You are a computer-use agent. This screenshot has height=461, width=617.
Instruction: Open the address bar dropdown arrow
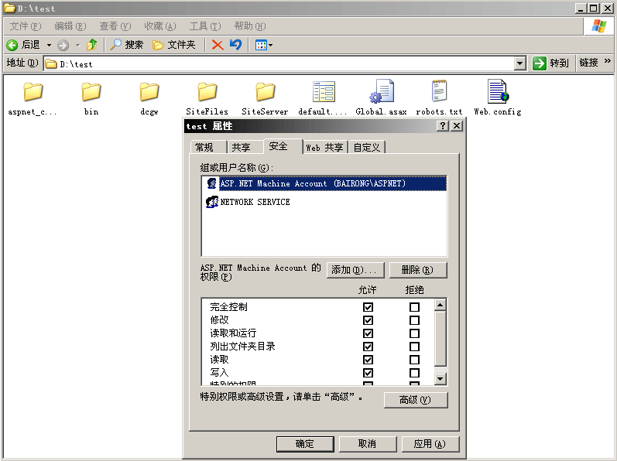point(520,63)
